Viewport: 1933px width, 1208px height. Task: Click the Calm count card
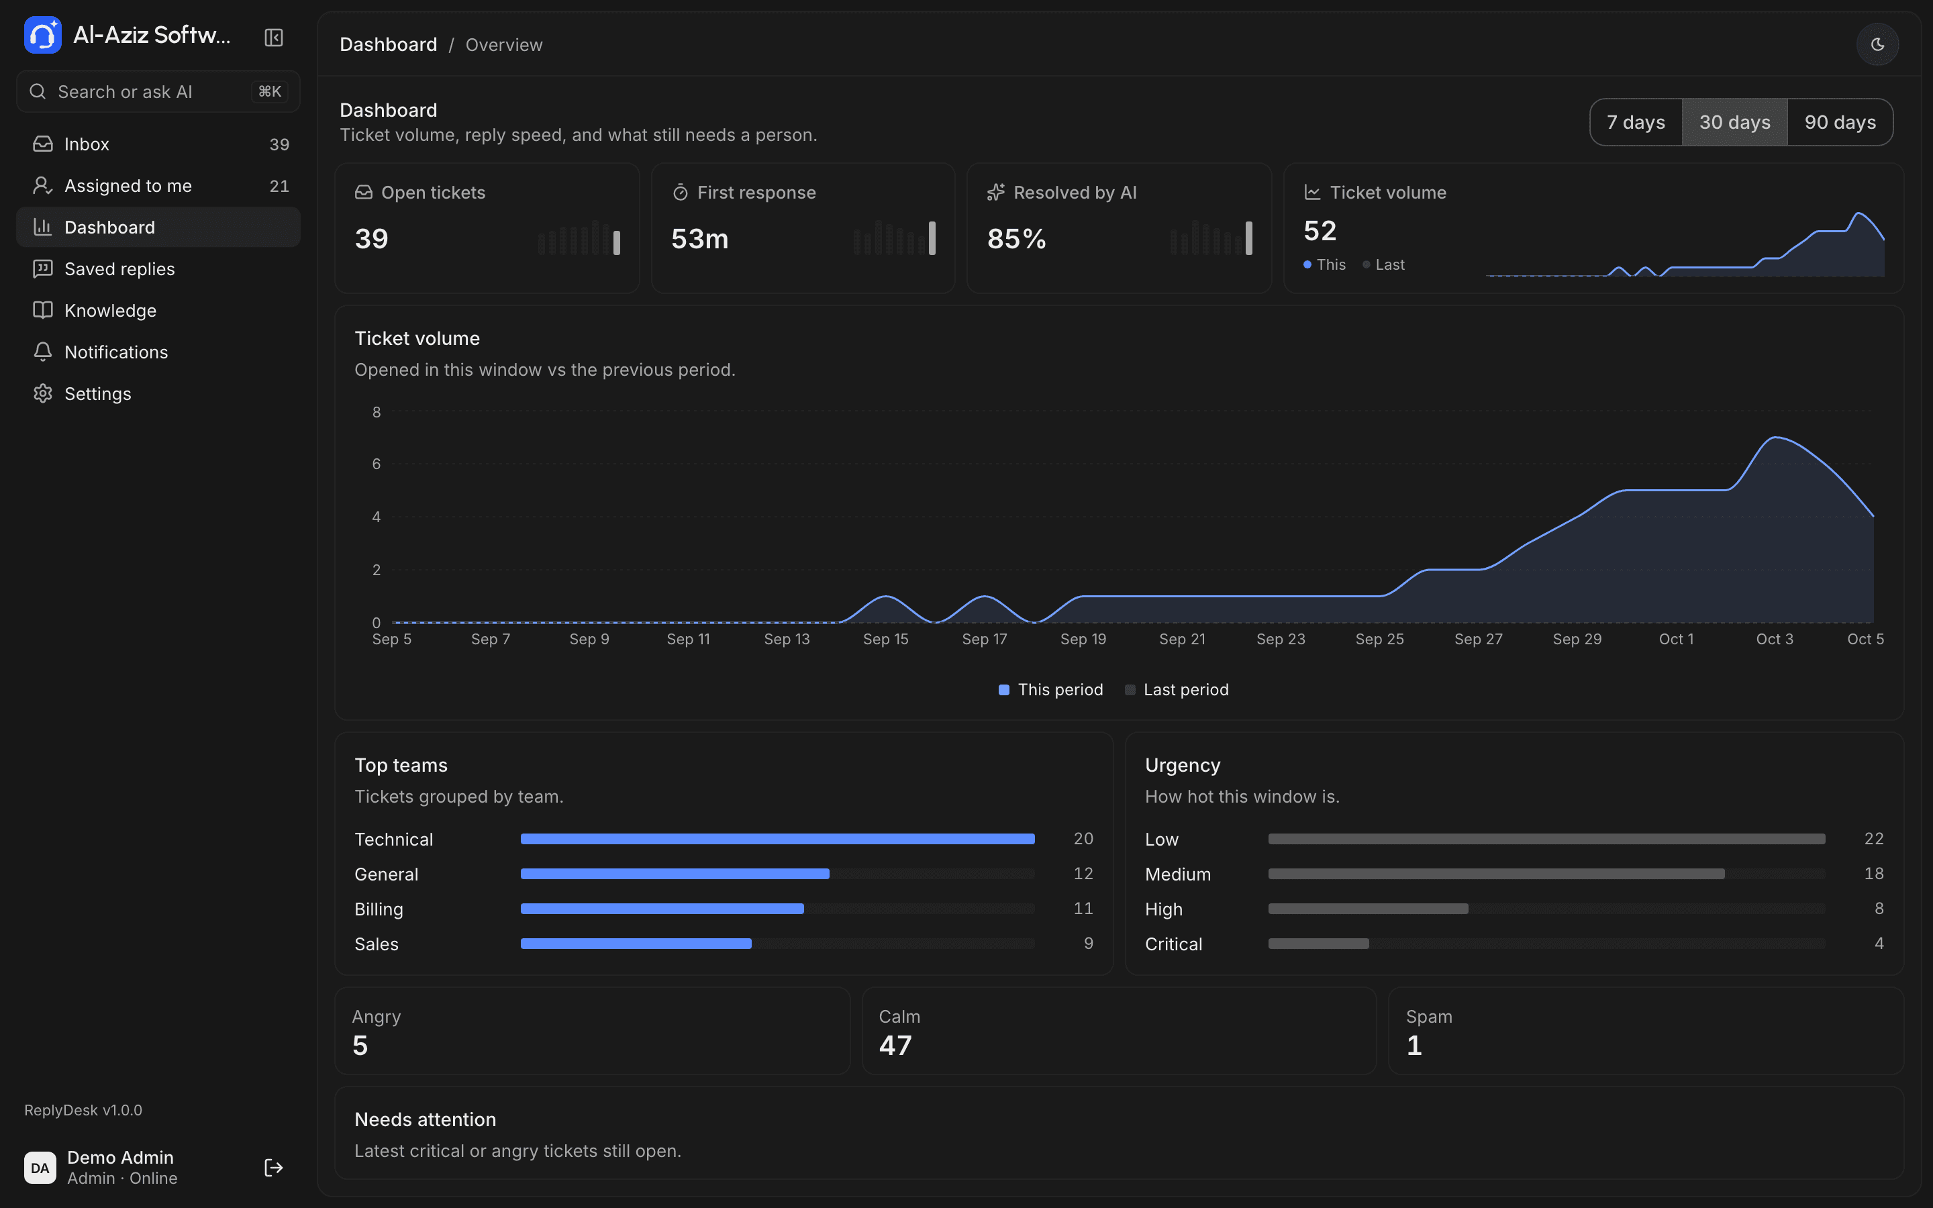[1119, 1031]
